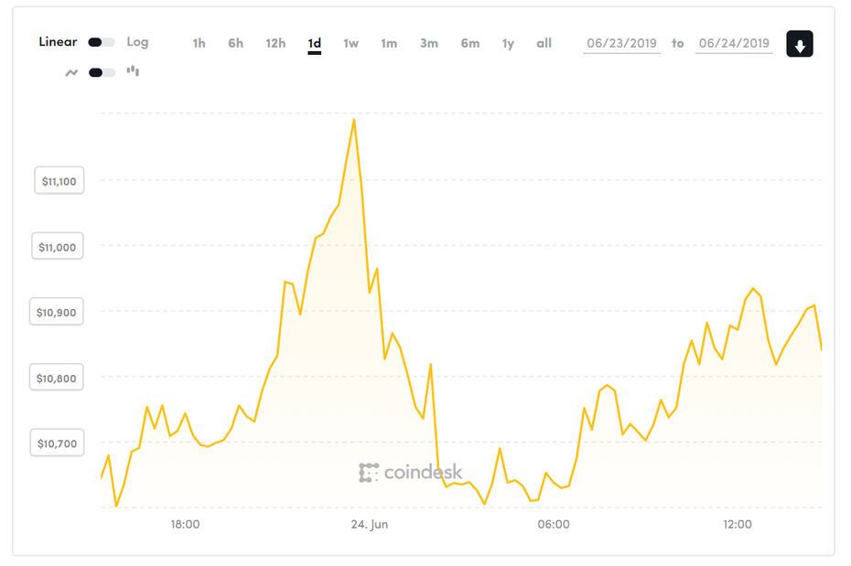Click the CoinDesk logo watermark
This screenshot has height=566, width=851.
coord(412,473)
